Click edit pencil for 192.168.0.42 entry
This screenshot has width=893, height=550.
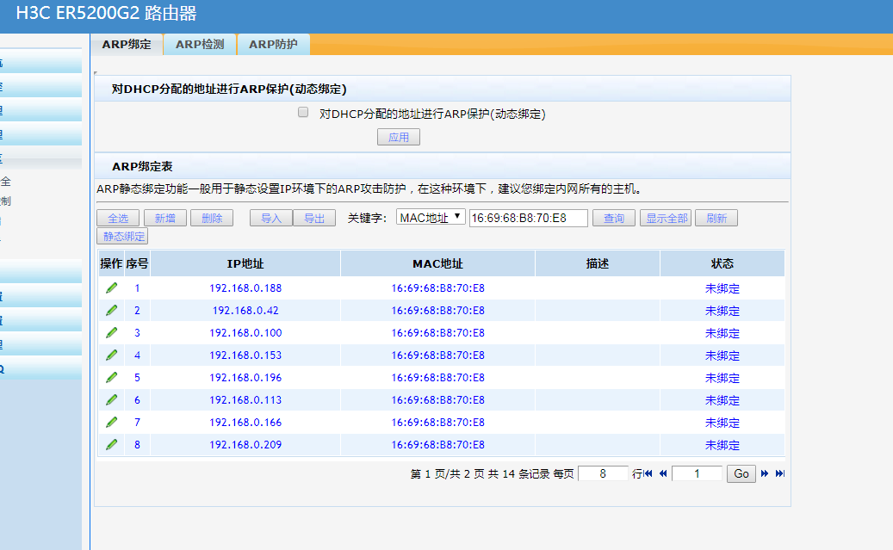(111, 311)
